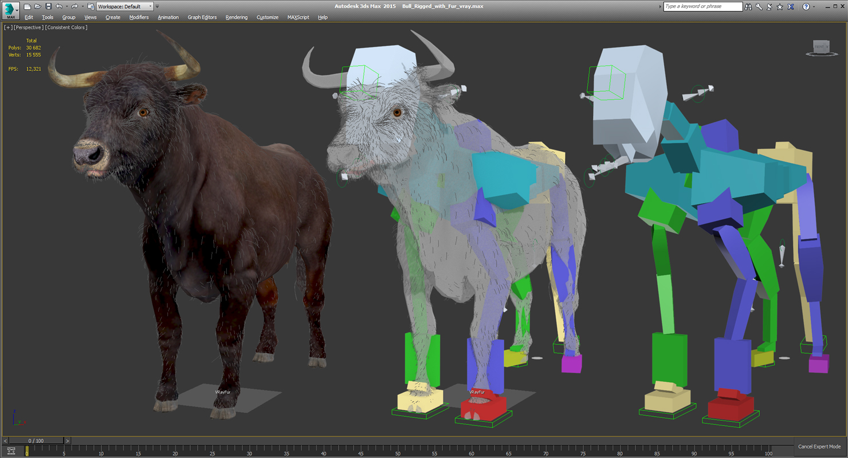Open Mini Curve Editor icon beside timeline
This screenshot has width=848, height=458.
[x=11, y=451]
